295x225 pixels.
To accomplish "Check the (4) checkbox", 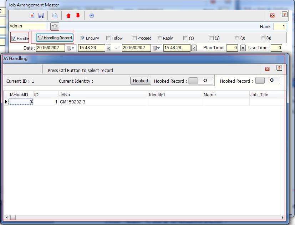I will click(263, 38).
